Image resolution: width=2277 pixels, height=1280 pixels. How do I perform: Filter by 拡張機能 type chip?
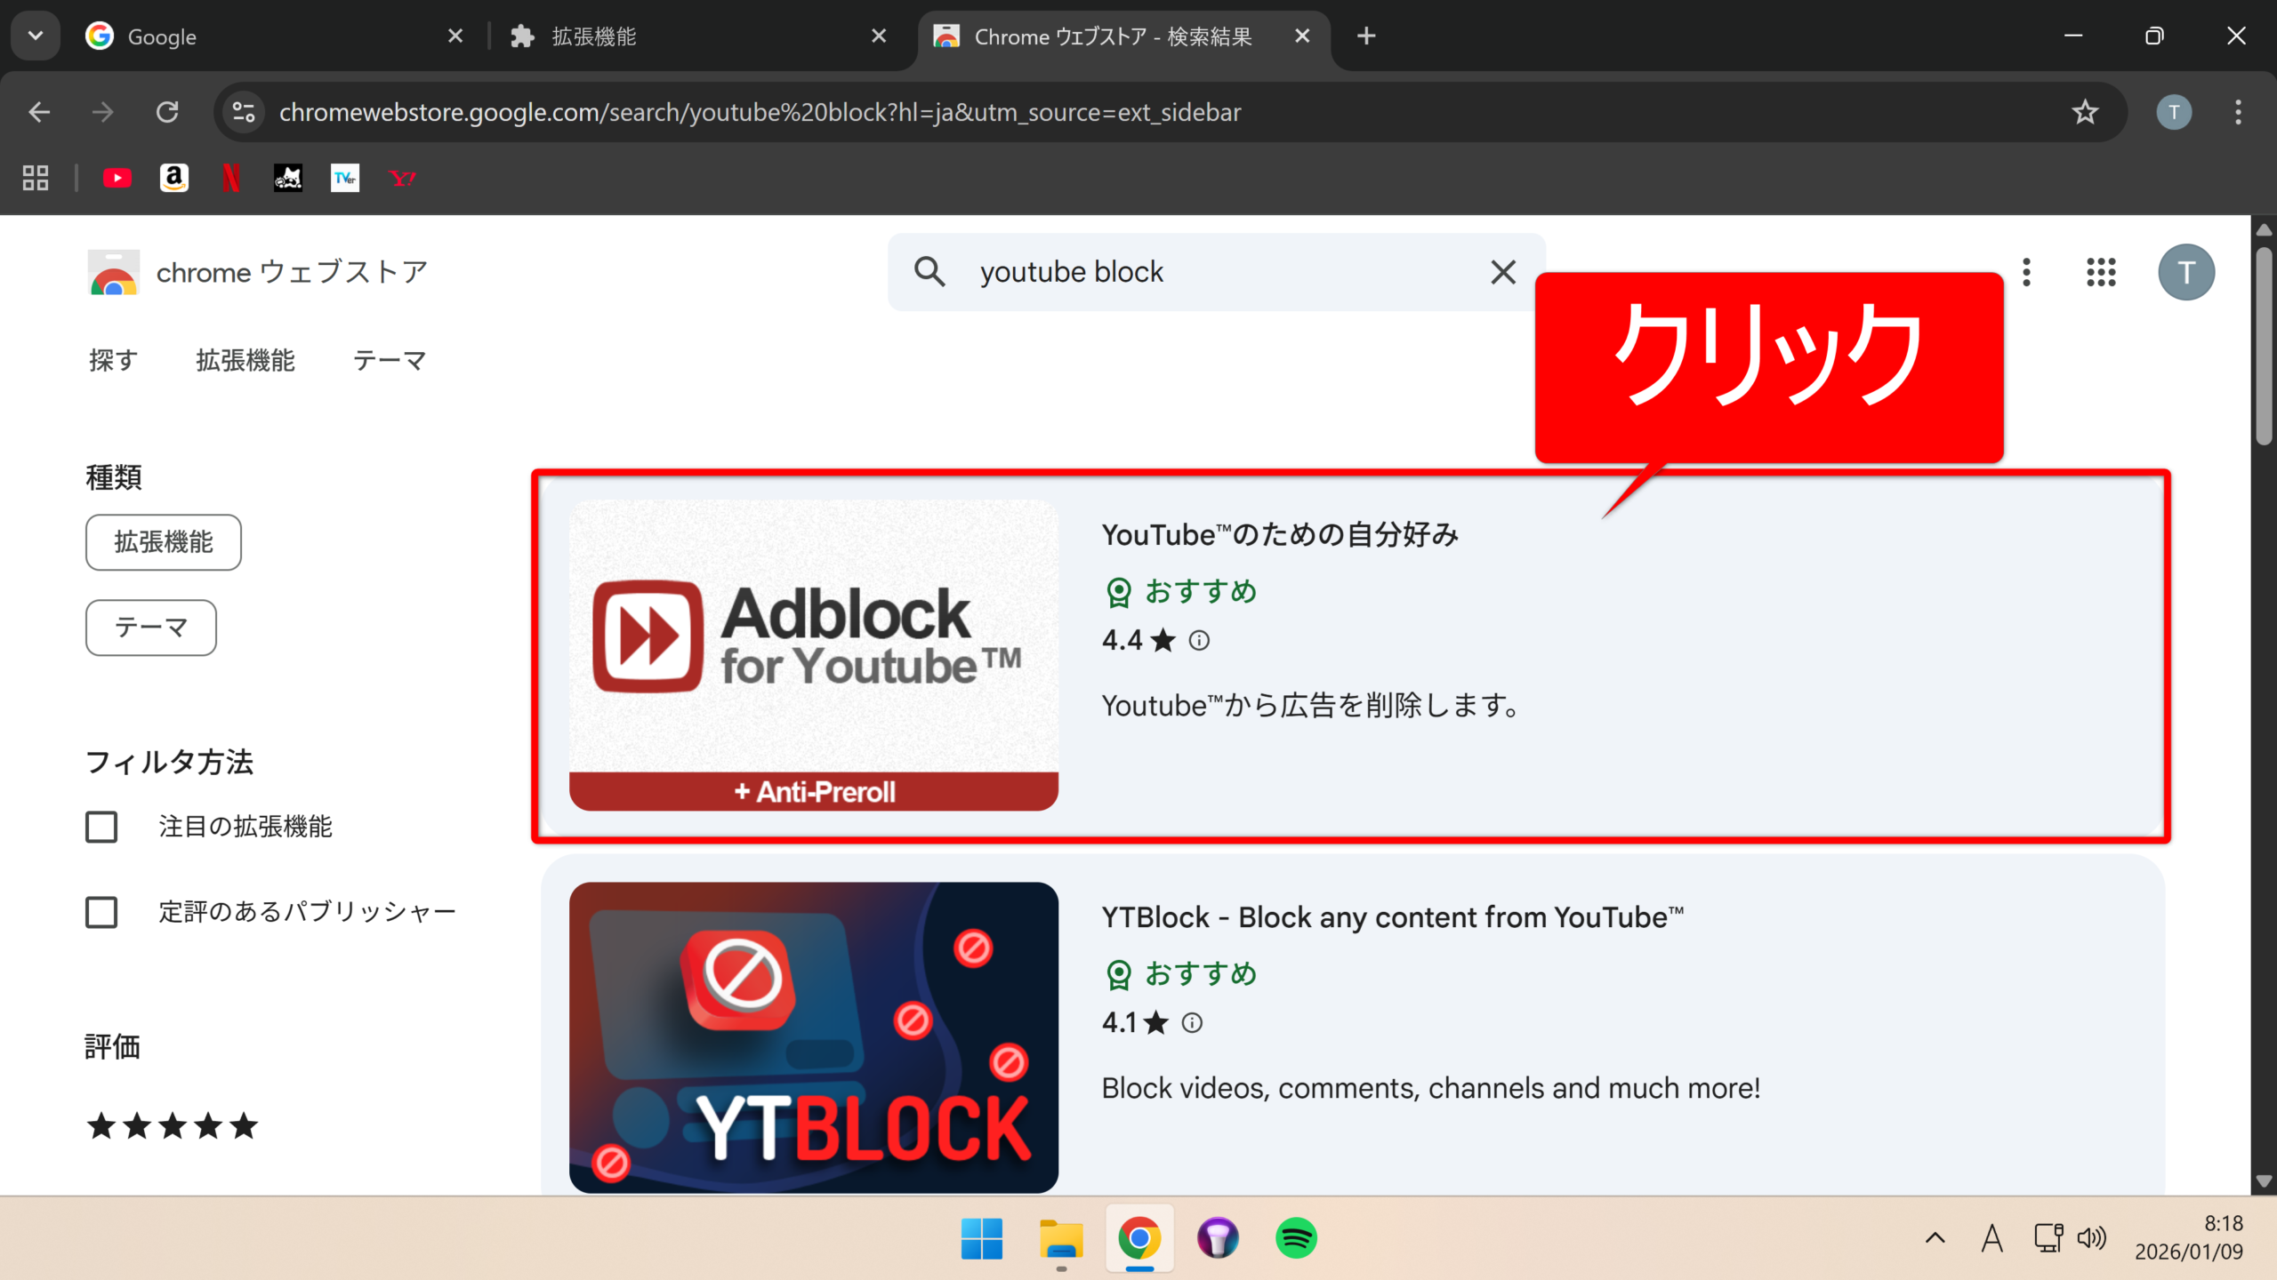[164, 542]
